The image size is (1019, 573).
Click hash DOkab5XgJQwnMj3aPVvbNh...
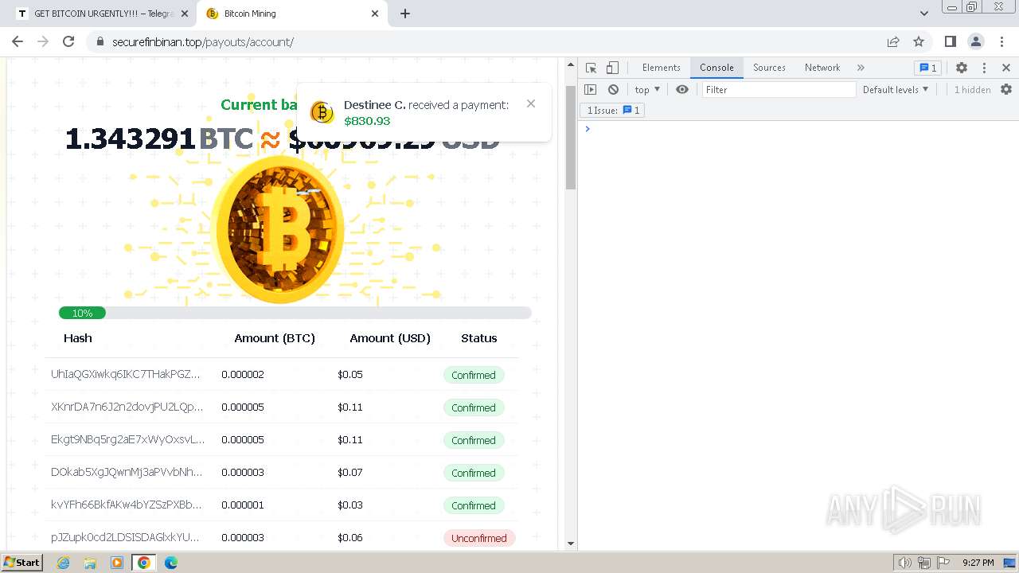[127, 472]
